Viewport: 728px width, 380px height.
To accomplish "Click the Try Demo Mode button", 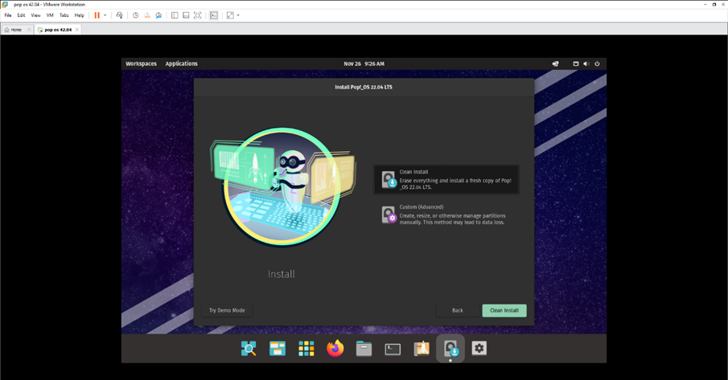I will 227,310.
